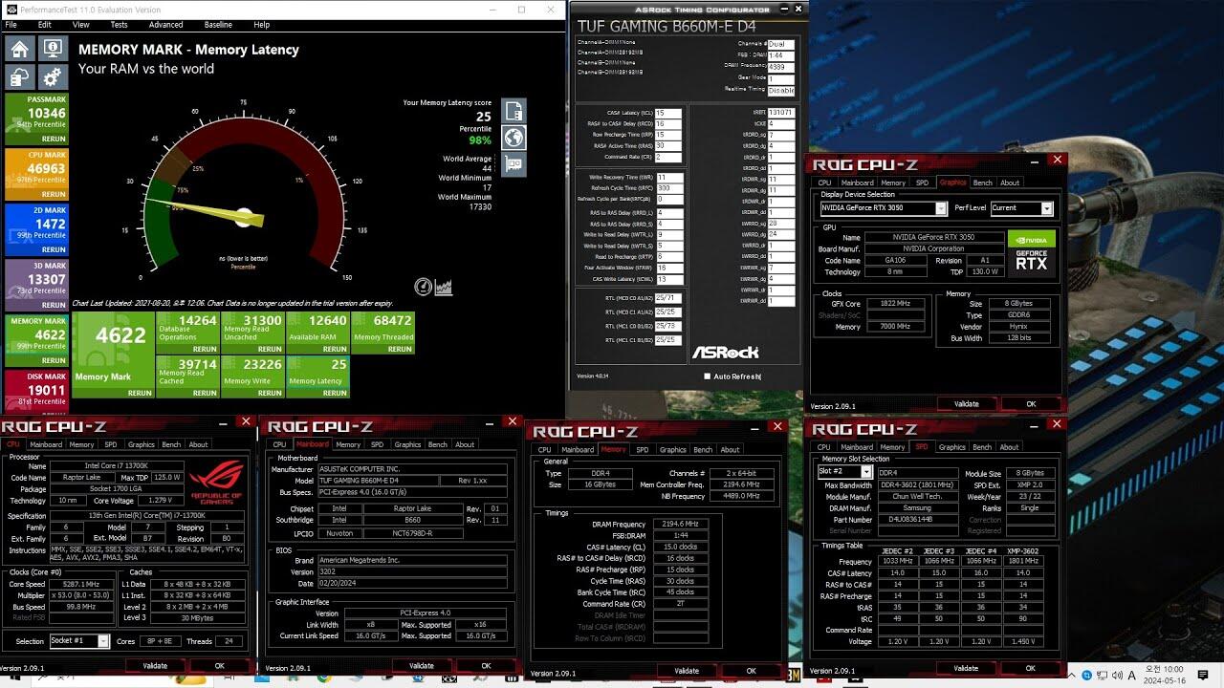The height and width of the screenshot is (688, 1224).
Task: Open the Slot #2 memory slot dropdown
Action: coord(866,472)
